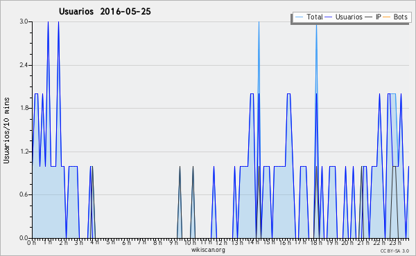416x256 pixels.
Task: Click the '23 h' x-axis label
Action: (x=395, y=243)
